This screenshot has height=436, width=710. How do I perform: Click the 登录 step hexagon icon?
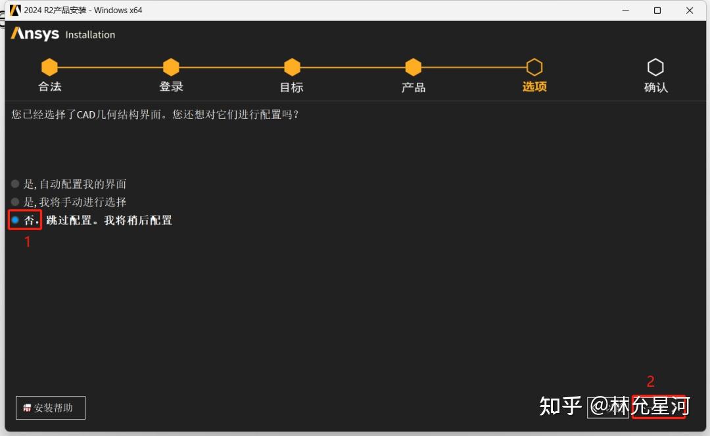click(171, 66)
